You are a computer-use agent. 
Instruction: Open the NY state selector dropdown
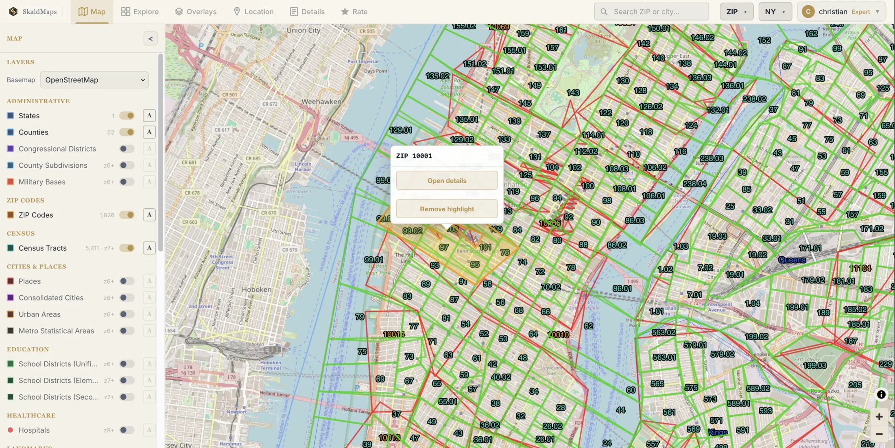click(775, 12)
